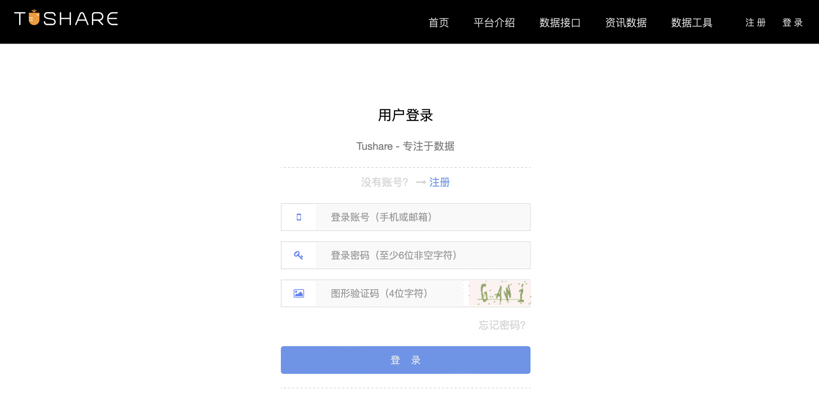Viewport: 819px width, 403px height.
Task: Click the arrow icon before 注册
Action: tap(421, 182)
